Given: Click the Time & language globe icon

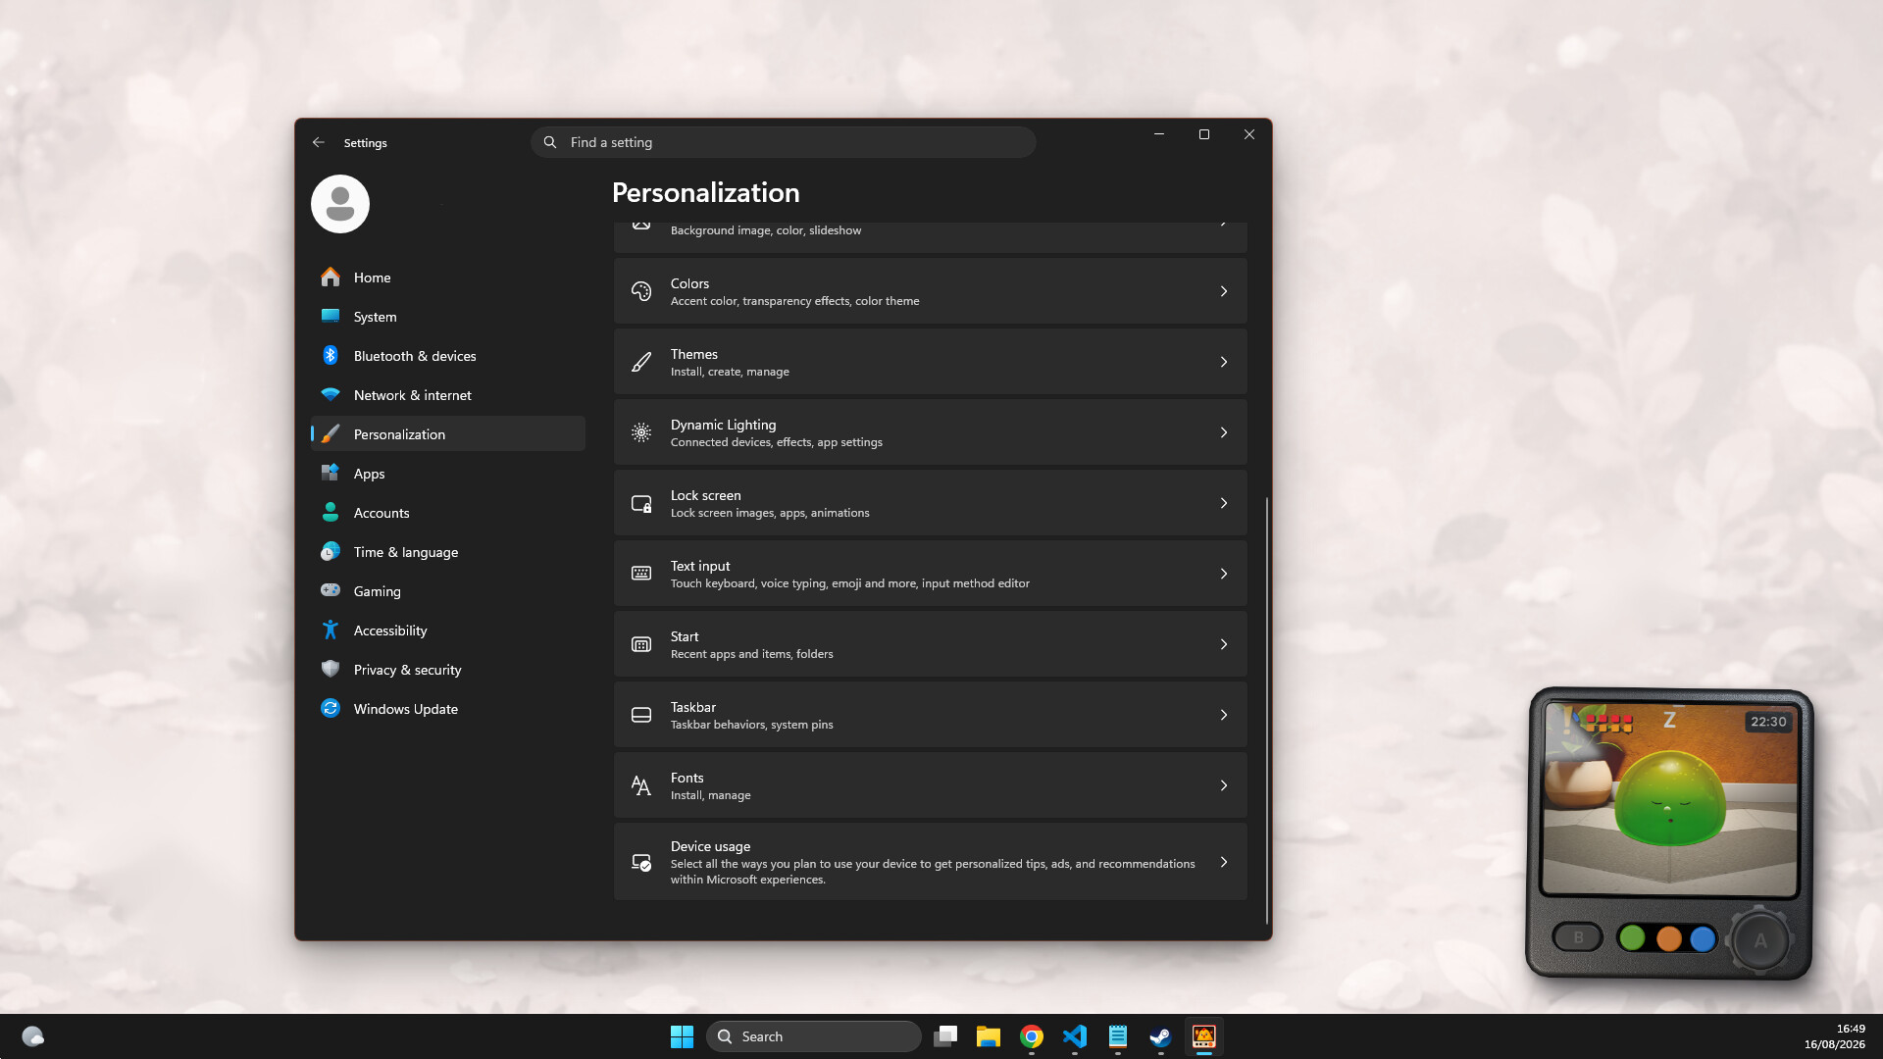Looking at the screenshot, I should coord(331,551).
